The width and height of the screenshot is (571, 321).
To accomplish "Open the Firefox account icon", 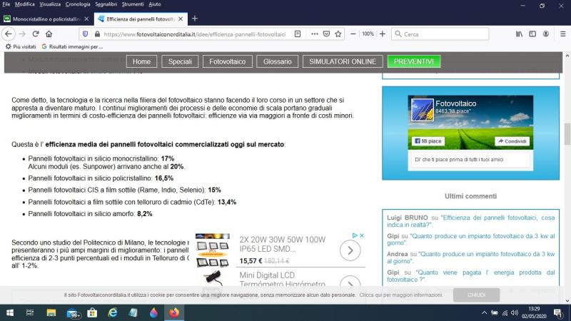I will 546,34.
